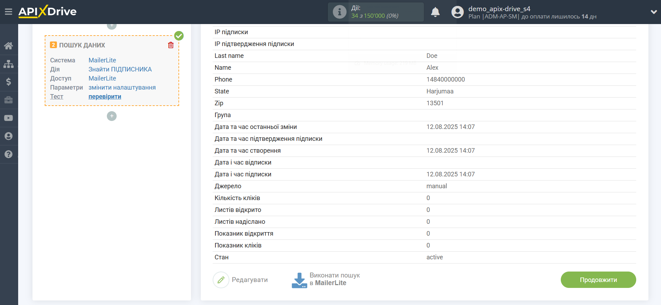Open the connections sitemap icon
Image resolution: width=661 pixels, height=305 pixels.
coord(9,64)
